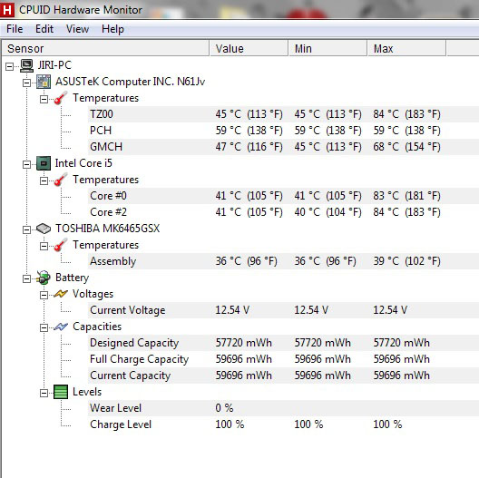Click the thermometer icon under TOSHIBA MK6465GSX
The width and height of the screenshot is (479, 478).
coord(61,245)
